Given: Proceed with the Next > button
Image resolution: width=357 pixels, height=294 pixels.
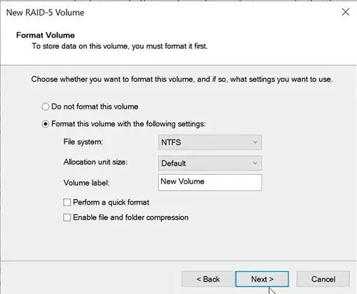Looking at the screenshot, I should point(262,279).
